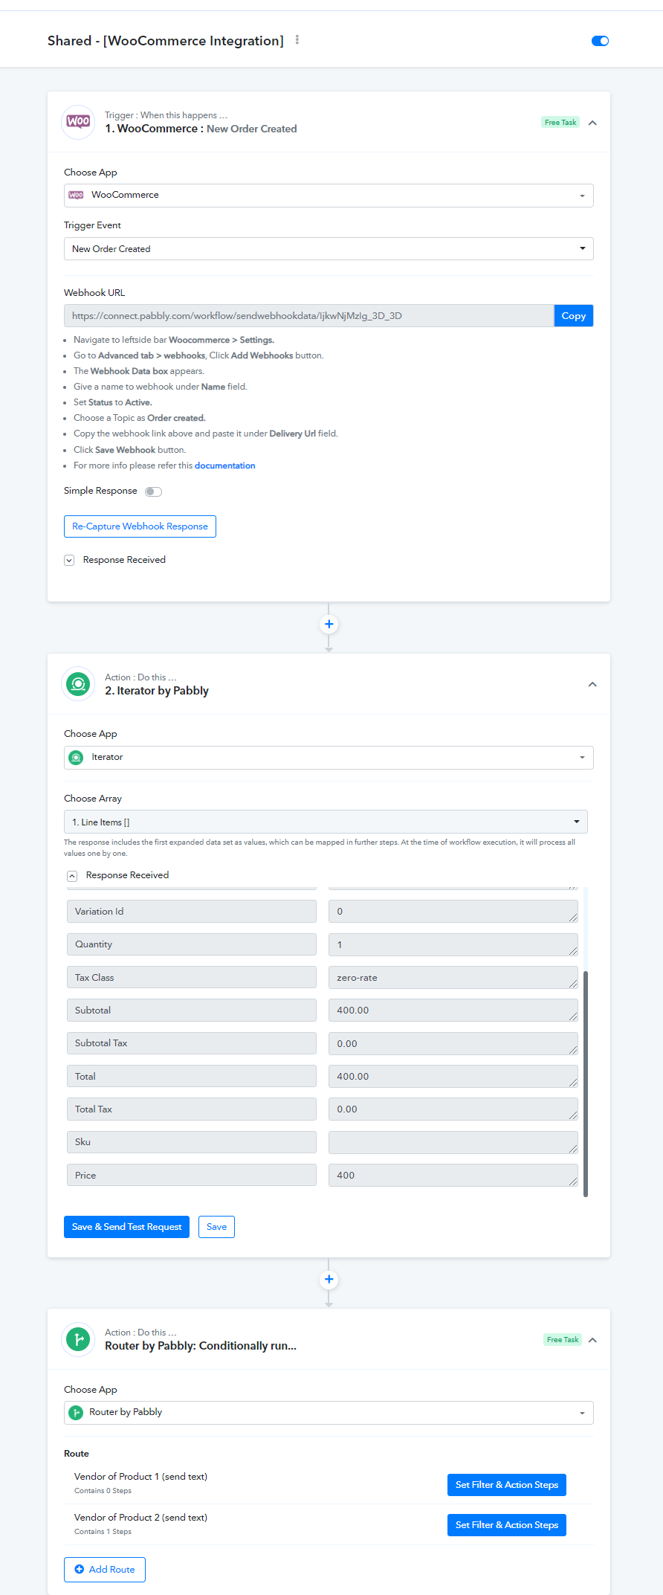Click Save & Send Test Request

pos(126,1227)
